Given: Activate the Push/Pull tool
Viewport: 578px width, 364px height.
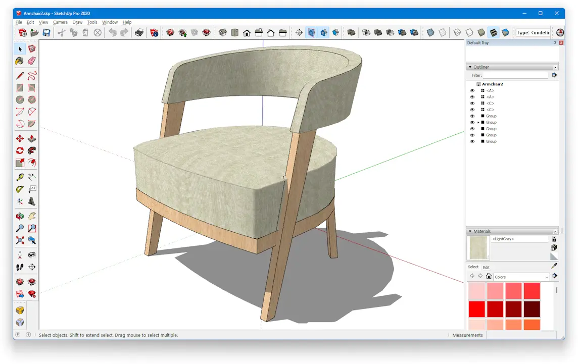Looking at the screenshot, I should point(32,138).
